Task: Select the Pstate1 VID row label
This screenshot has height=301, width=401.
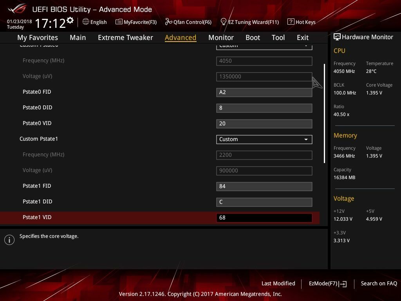Action: (x=37, y=217)
